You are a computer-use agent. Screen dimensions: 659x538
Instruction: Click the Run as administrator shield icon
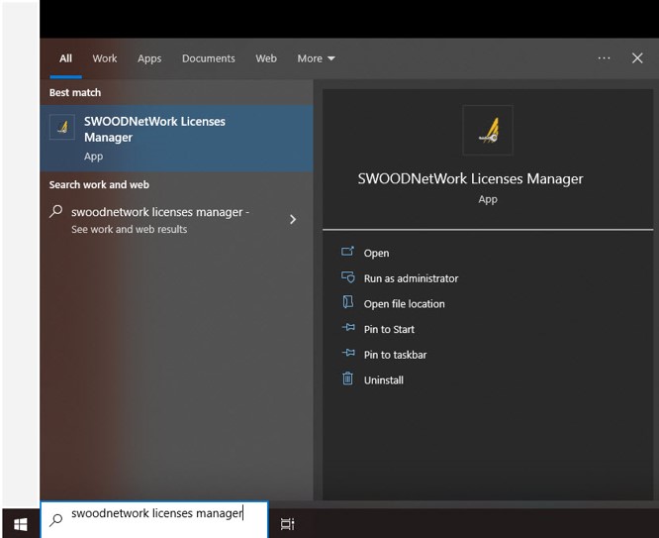click(347, 278)
